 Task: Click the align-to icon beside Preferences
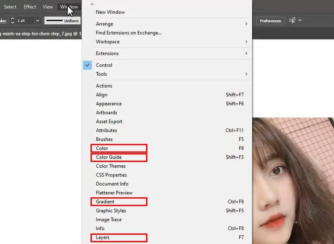tap(292, 20)
